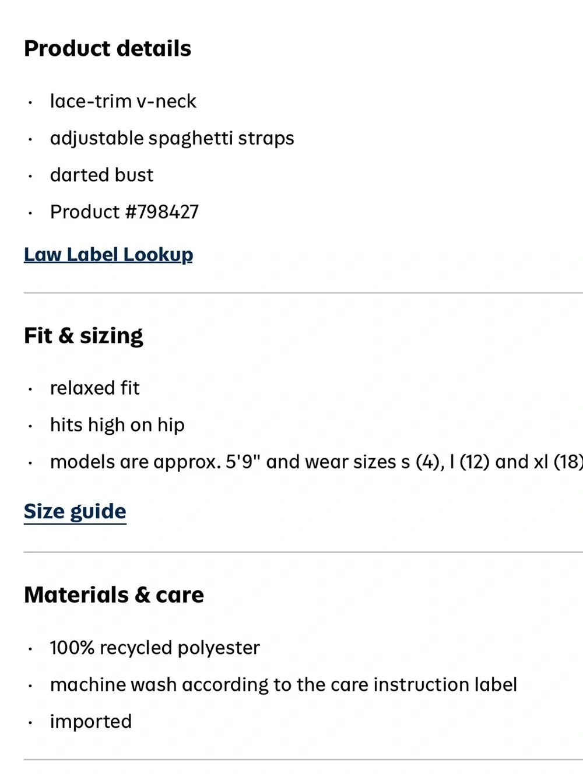This screenshot has height=777, width=583.
Task: Click the imported item text
Action: coord(91,722)
